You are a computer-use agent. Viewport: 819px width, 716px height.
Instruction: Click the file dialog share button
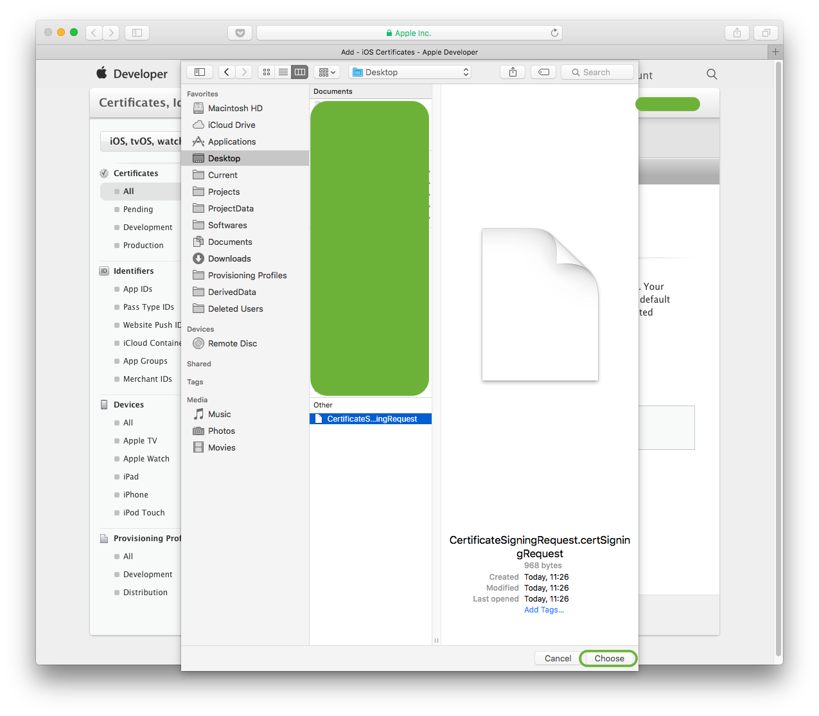pyautogui.click(x=513, y=72)
